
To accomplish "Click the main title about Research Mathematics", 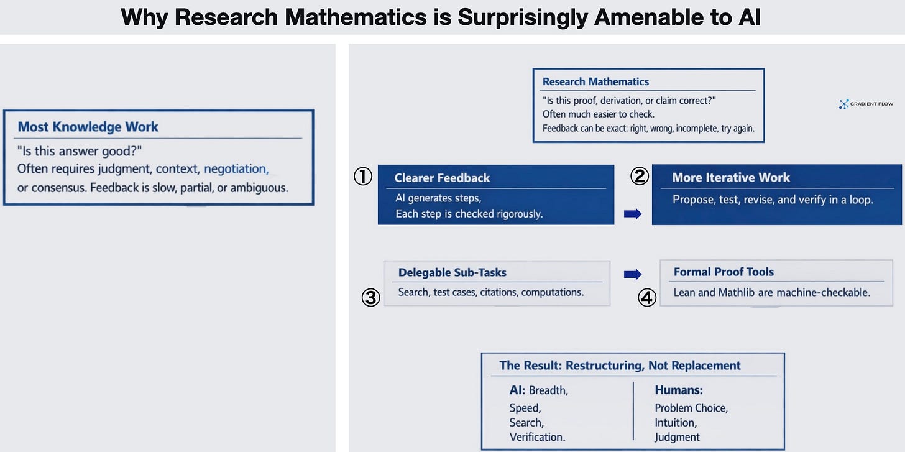I will click(x=441, y=17).
